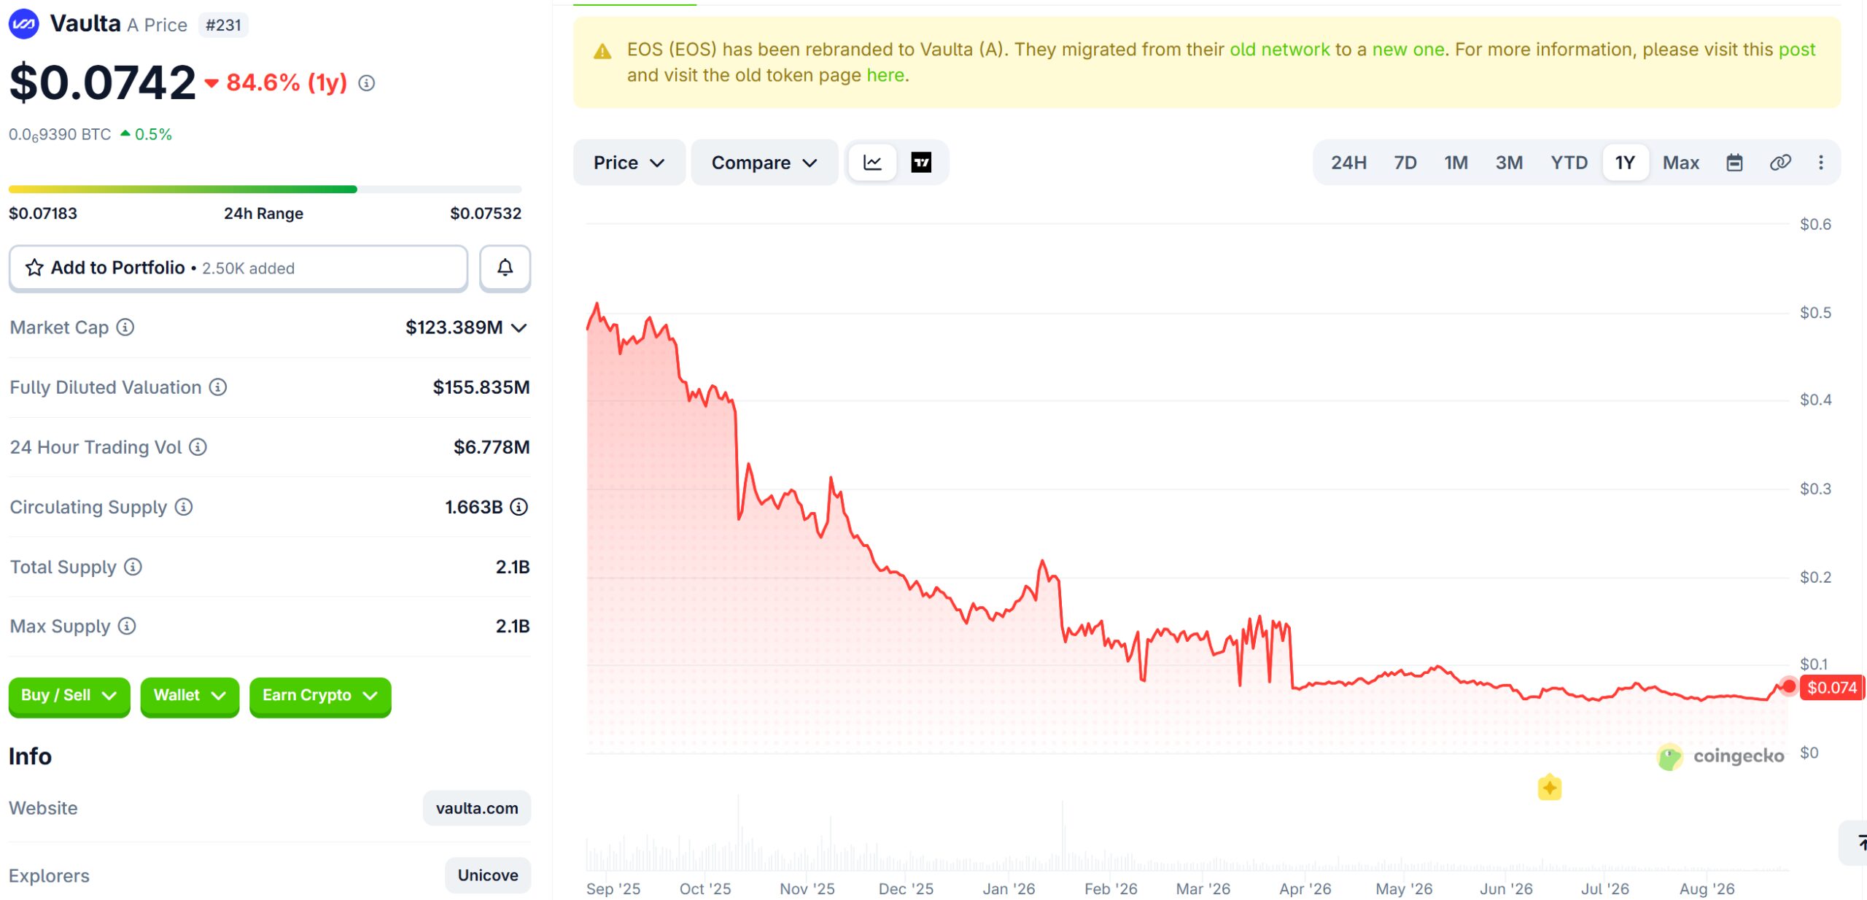Open the calendar date range picker
The height and width of the screenshot is (900, 1867).
point(1734,163)
